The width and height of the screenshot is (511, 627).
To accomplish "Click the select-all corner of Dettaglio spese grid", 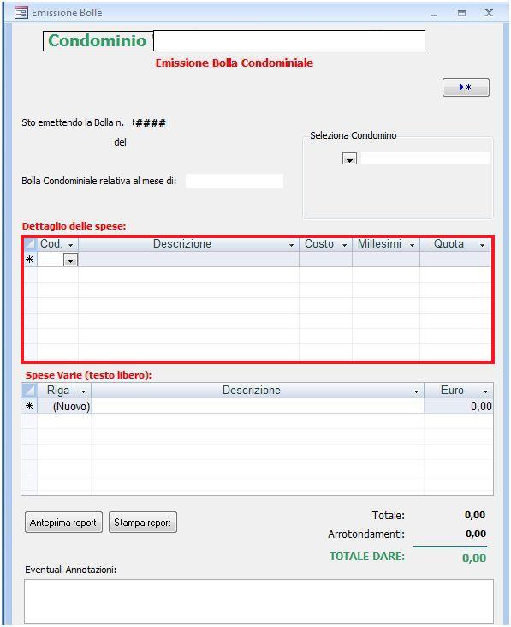I will (x=30, y=243).
